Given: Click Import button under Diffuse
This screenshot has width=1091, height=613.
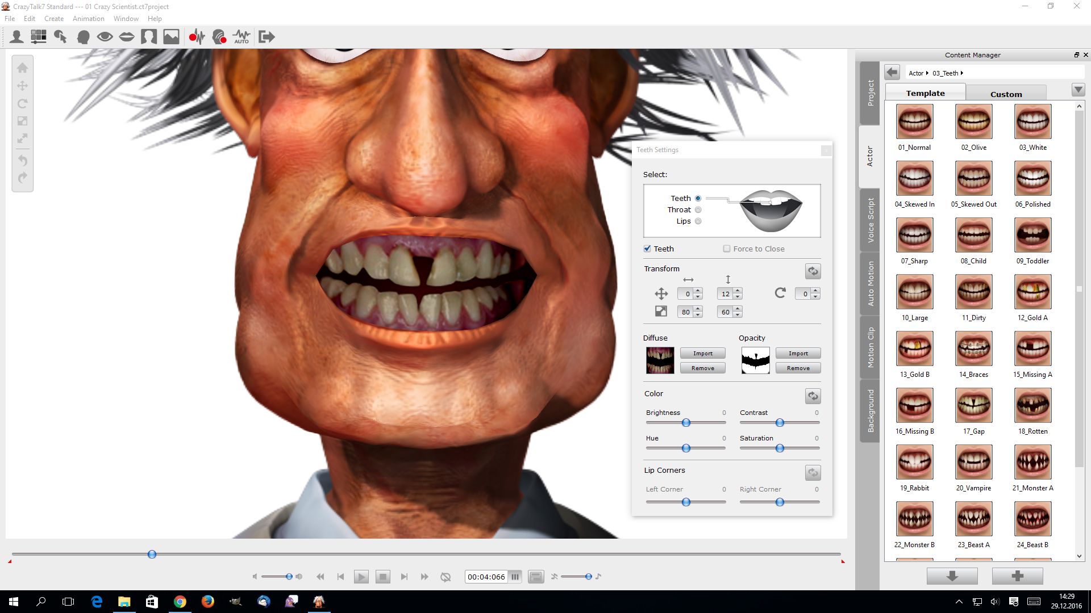Looking at the screenshot, I should (x=702, y=354).
